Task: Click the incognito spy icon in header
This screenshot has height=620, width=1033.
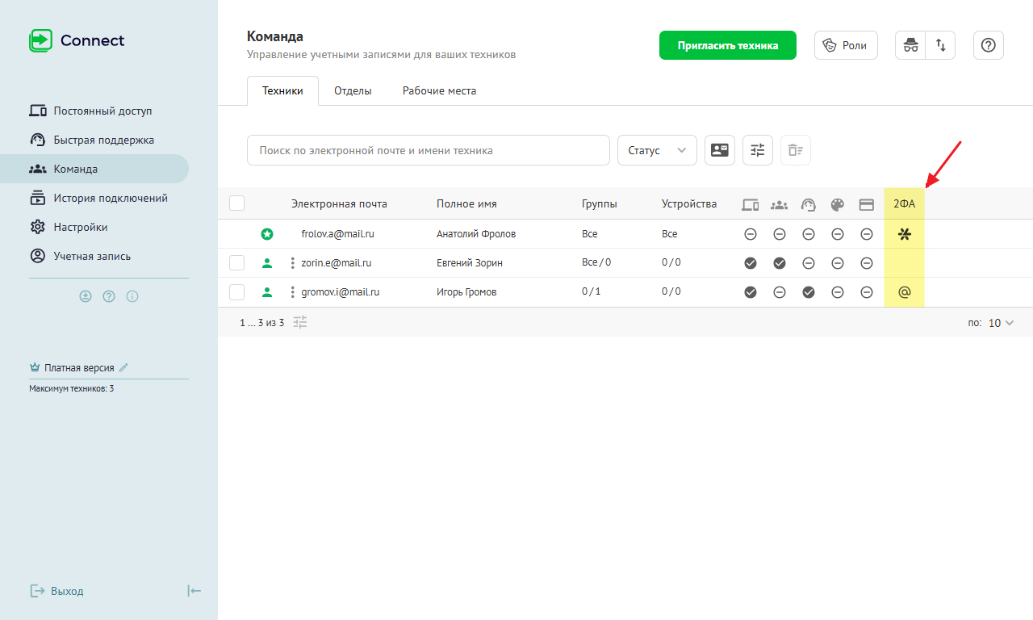Action: click(910, 45)
